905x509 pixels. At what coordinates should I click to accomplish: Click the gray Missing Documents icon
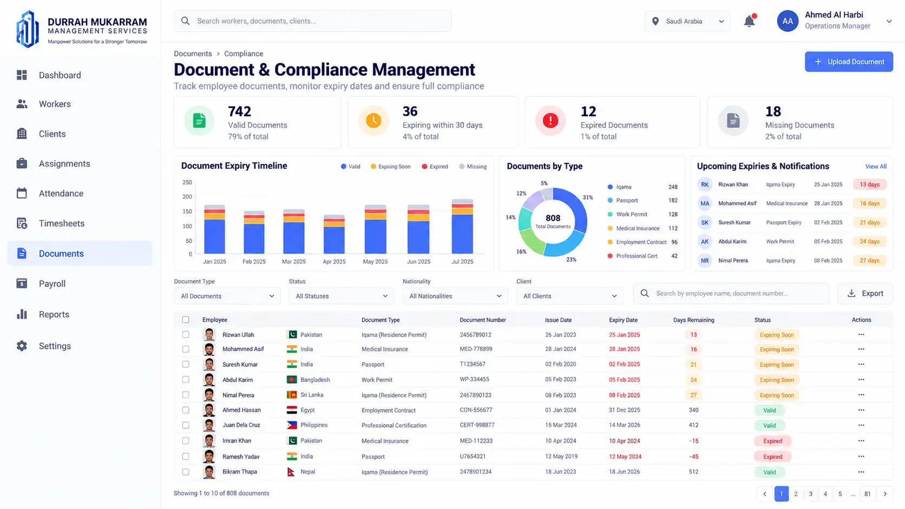pyautogui.click(x=733, y=121)
